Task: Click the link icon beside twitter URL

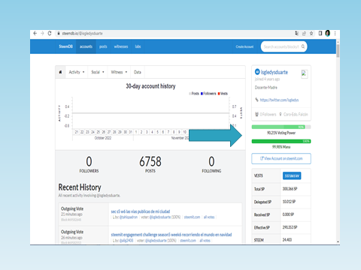Action: click(256, 100)
